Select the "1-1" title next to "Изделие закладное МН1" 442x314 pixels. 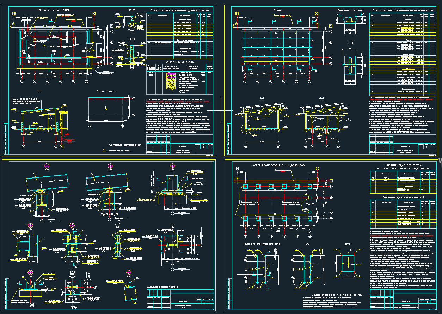click(x=307, y=244)
